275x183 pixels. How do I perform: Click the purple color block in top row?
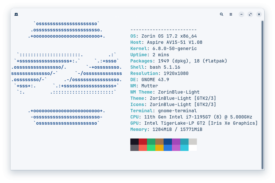176,142
